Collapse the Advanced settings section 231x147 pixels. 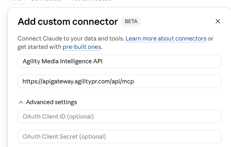click(x=48, y=102)
